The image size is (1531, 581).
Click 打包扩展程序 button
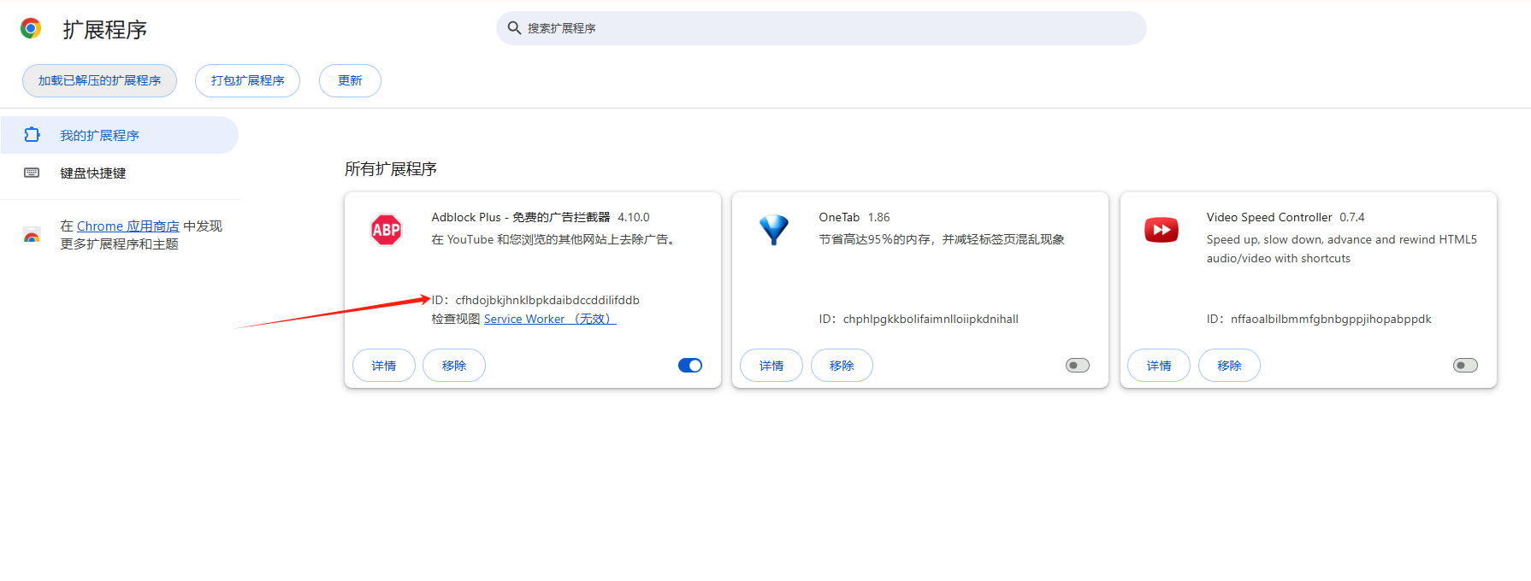coord(247,80)
